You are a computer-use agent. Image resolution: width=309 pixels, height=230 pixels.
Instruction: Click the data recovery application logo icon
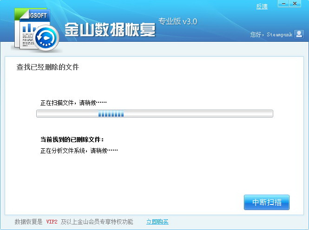click(36, 30)
